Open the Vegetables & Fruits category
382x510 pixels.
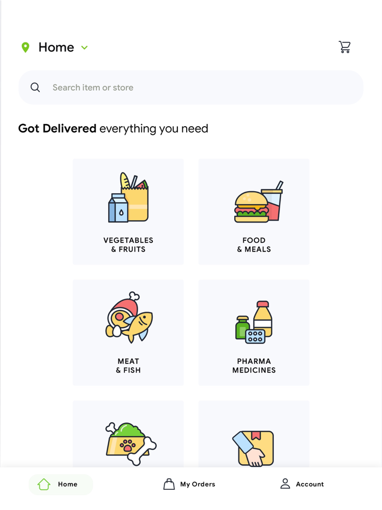(128, 212)
